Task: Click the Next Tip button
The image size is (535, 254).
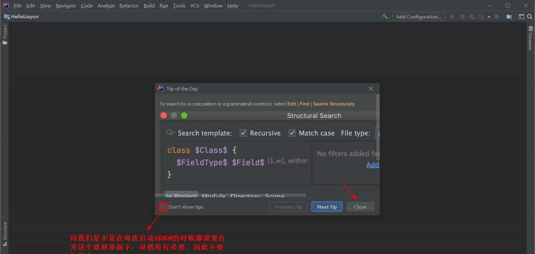Action: (x=326, y=206)
